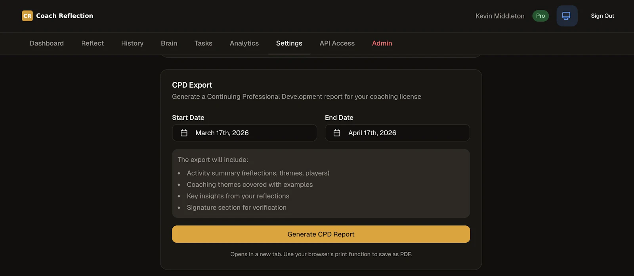Click the Start Date calendar icon
The image size is (634, 276).
tap(184, 133)
